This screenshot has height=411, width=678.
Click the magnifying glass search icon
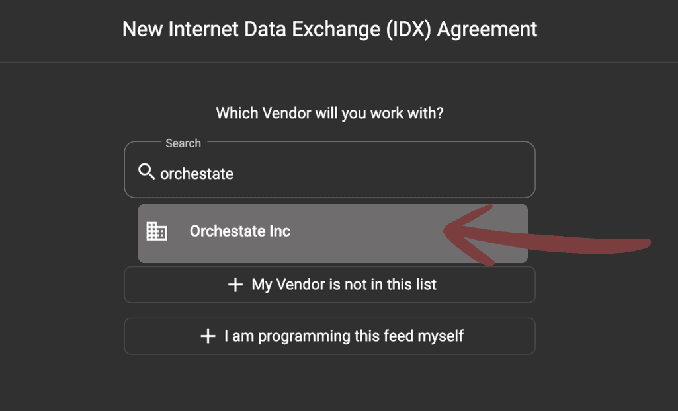[x=146, y=172]
